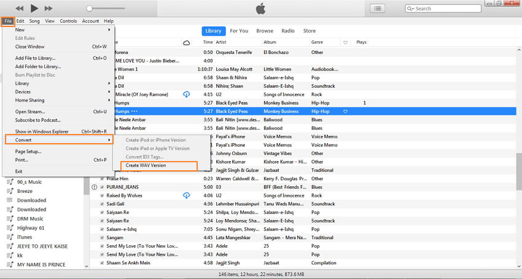Click the cloud status column header icon
Screen dimensions: 522x279
pos(187,42)
